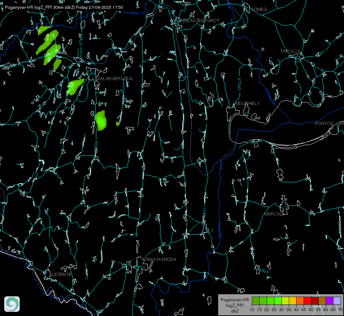Click the legend scale value 40
Image resolution: width=344 pixels, height=316 pixels.
click(296, 310)
